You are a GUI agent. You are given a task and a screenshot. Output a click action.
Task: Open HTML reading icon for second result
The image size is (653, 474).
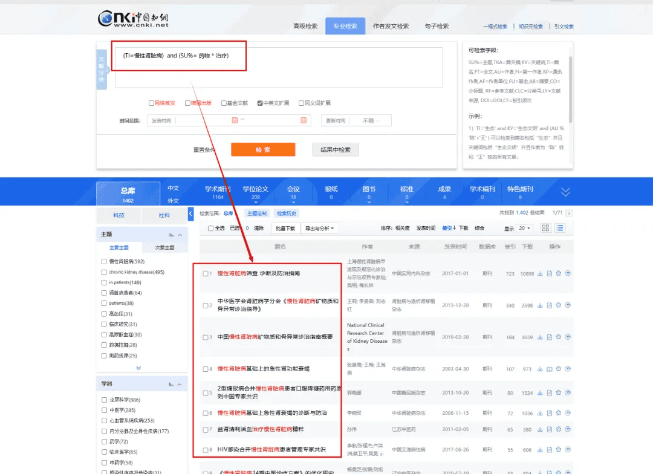[x=550, y=305]
